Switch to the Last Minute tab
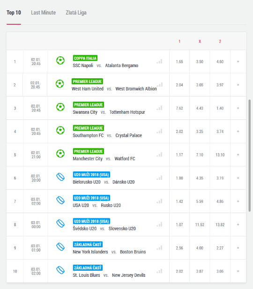Image resolution: width=253 pixels, height=289 pixels. tap(43, 13)
